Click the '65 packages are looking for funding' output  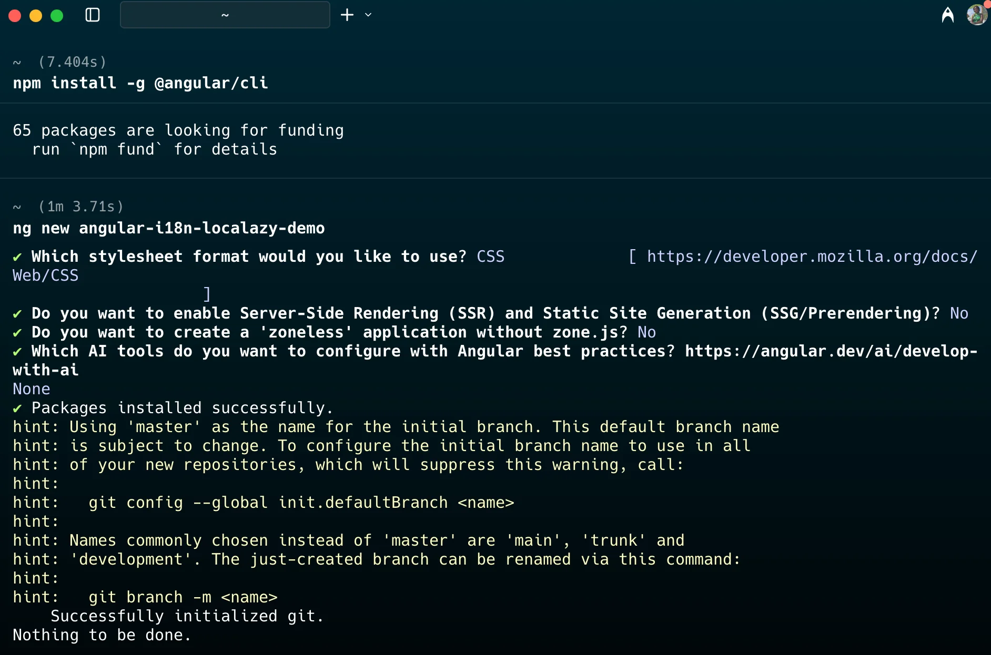(178, 130)
